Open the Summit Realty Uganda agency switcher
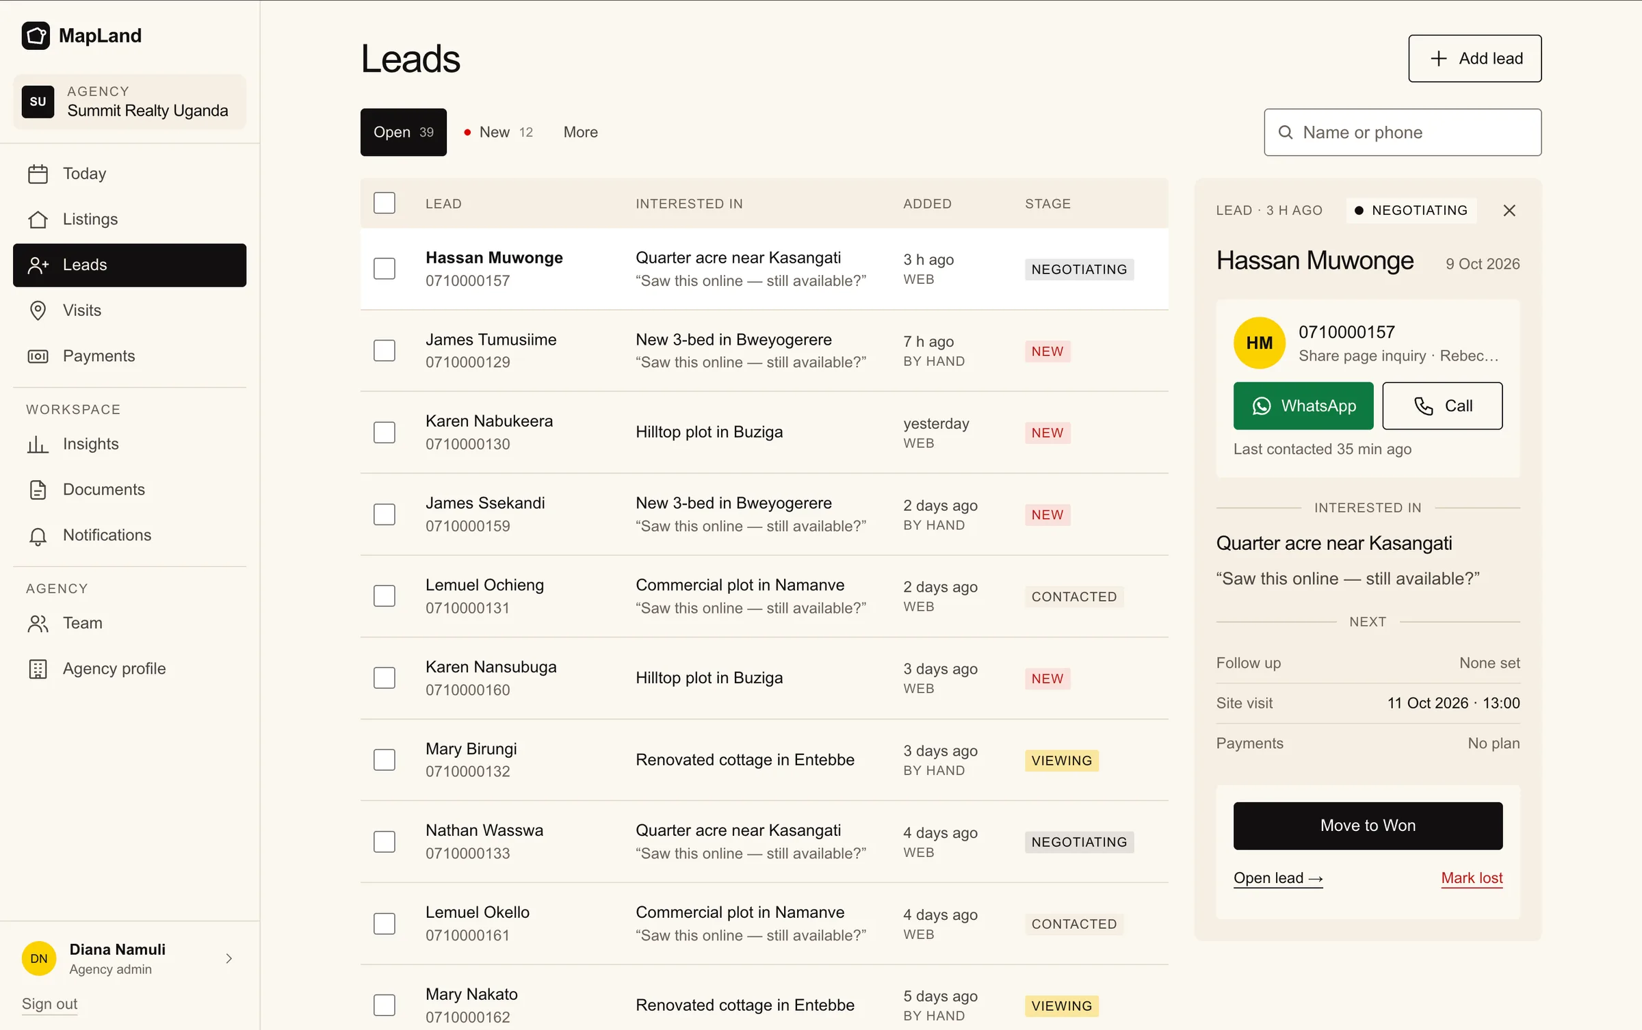The height and width of the screenshot is (1030, 1642). pos(129,102)
